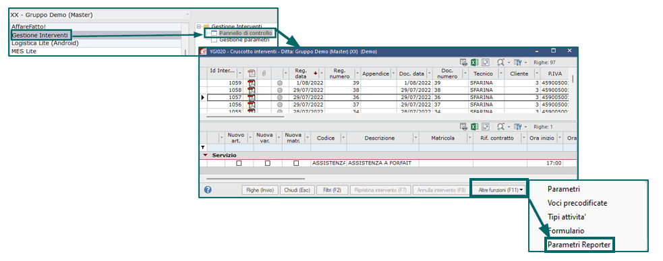This screenshot has height=261, width=663.
Task: Select Tipi attivita' menu entry
Action: pos(567,217)
